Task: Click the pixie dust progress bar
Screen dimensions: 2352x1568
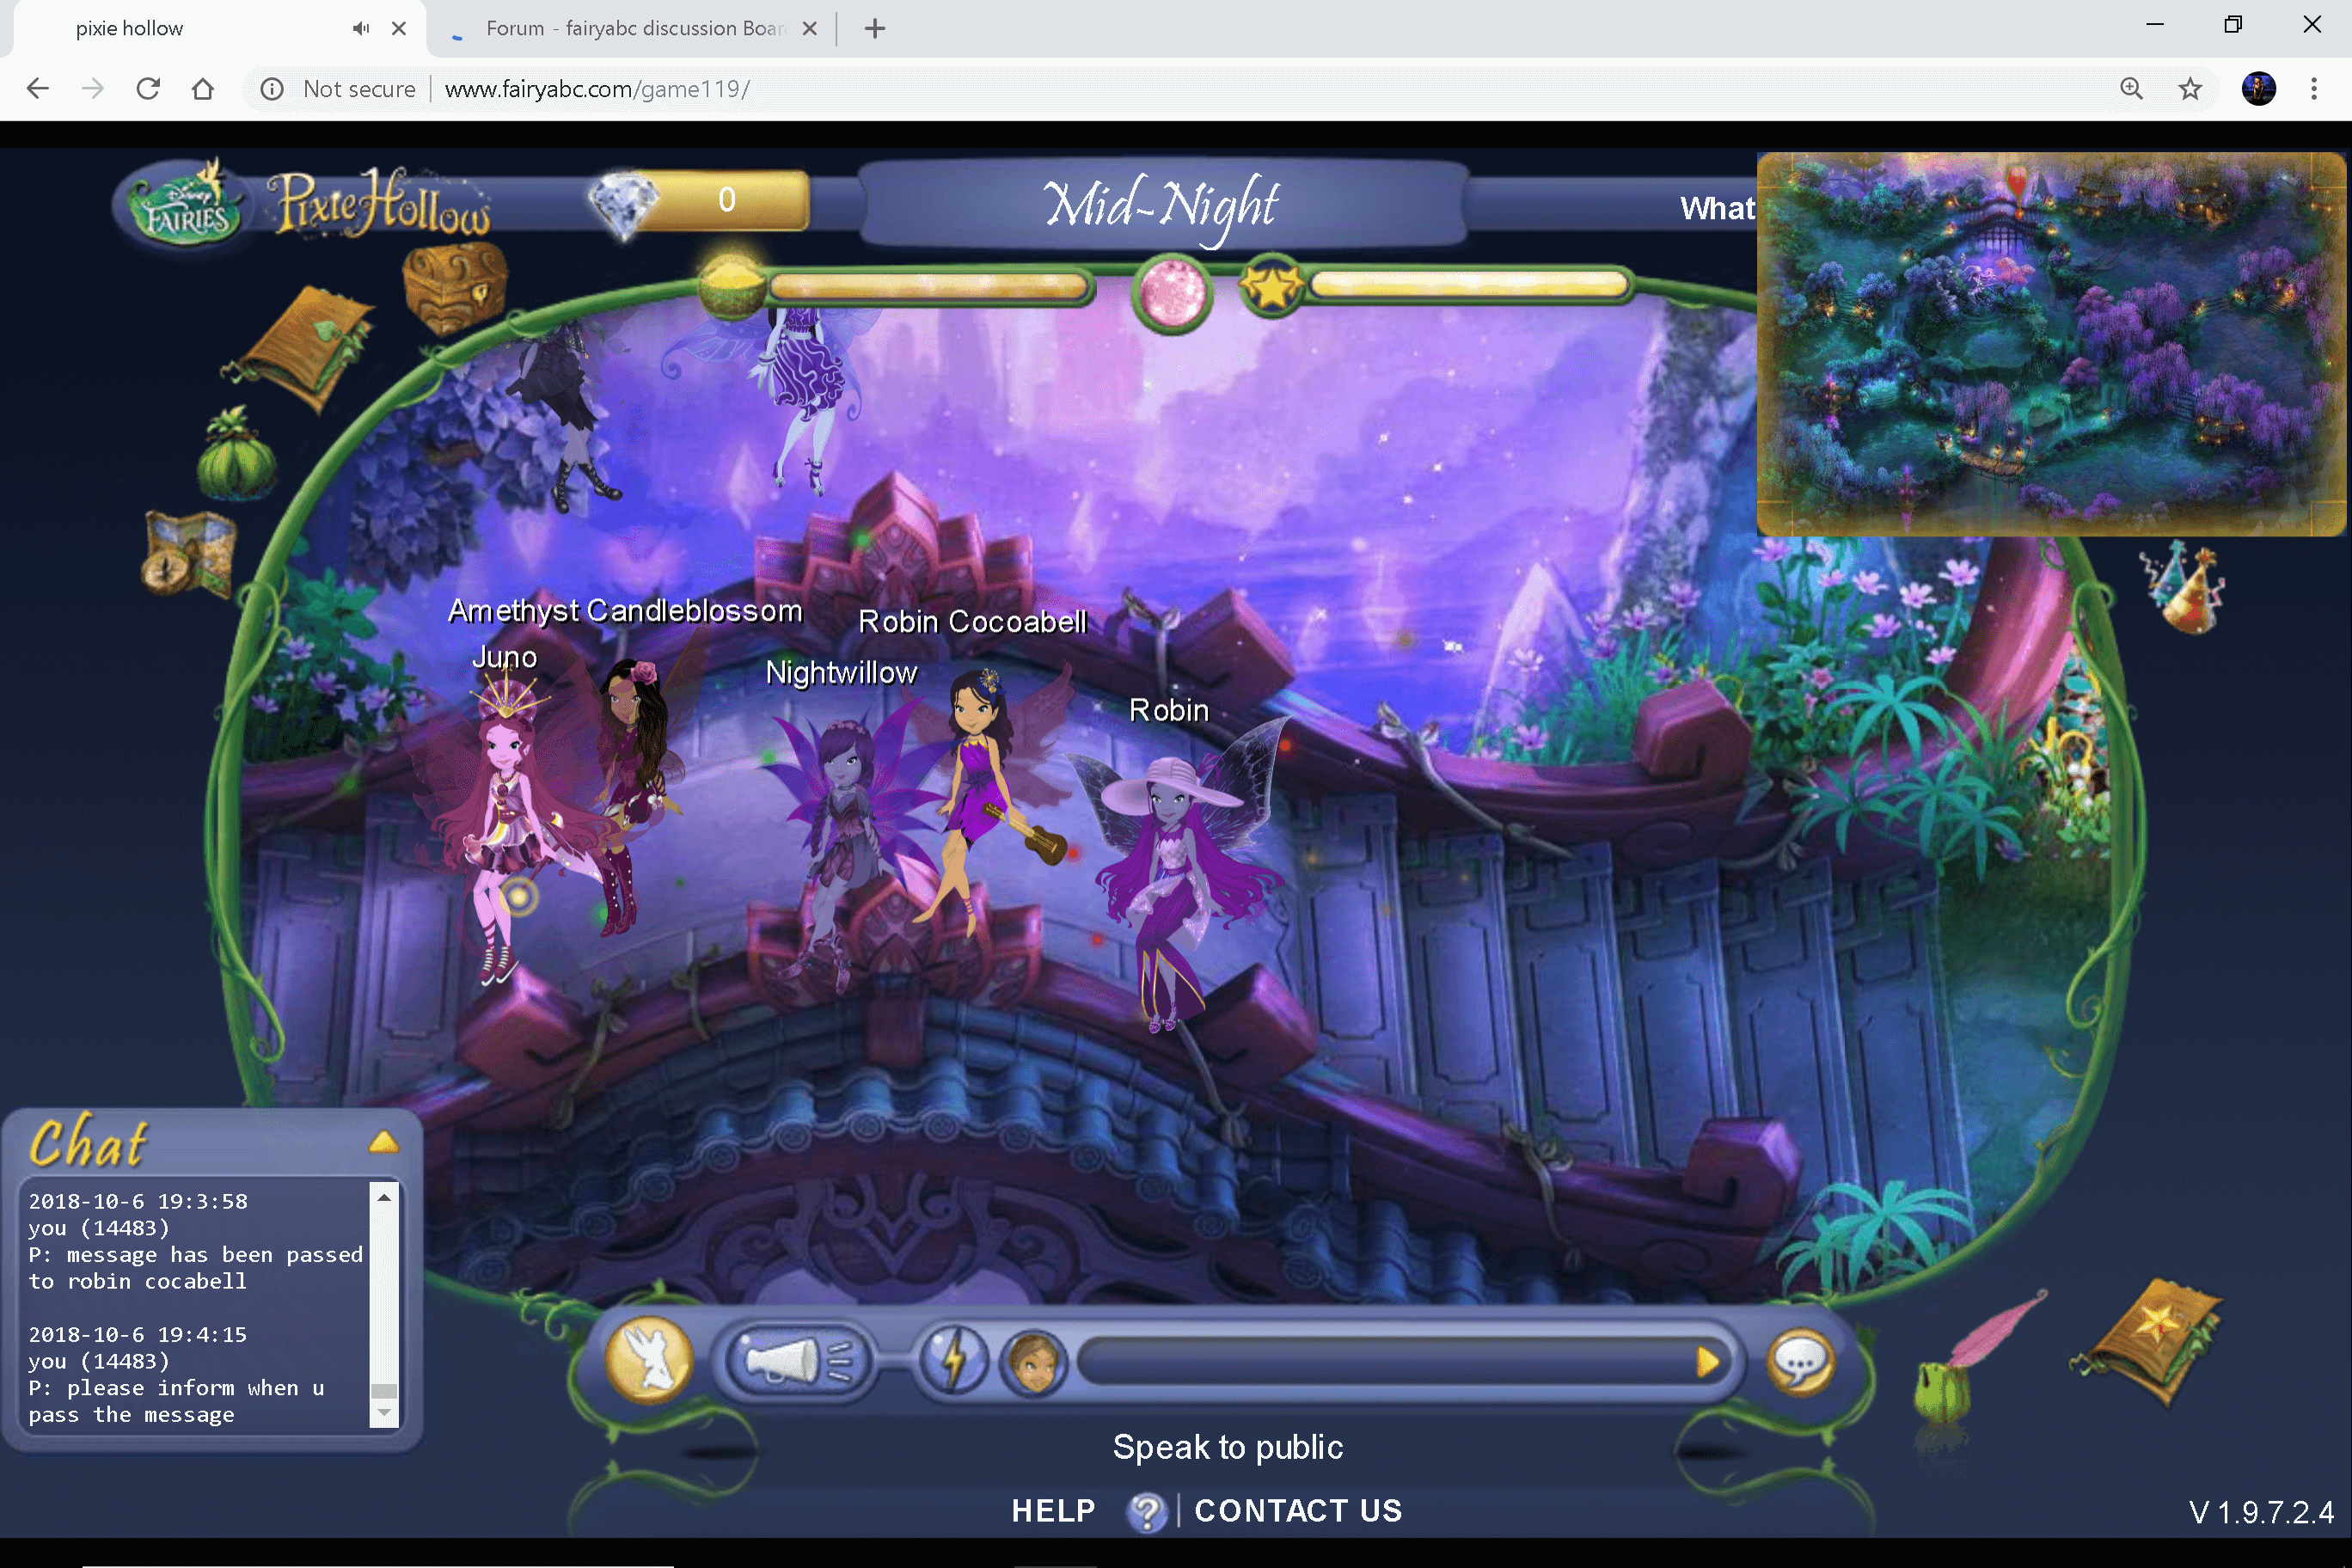Action: pyautogui.click(x=928, y=288)
